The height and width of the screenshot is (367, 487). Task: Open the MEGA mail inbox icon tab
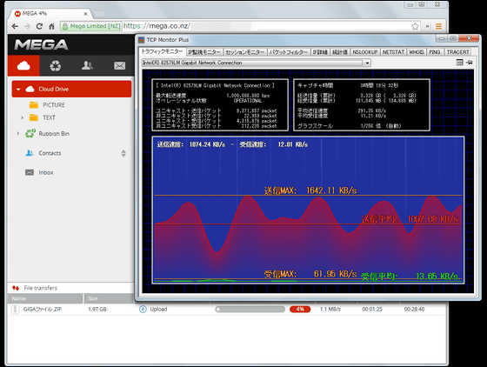coord(119,65)
